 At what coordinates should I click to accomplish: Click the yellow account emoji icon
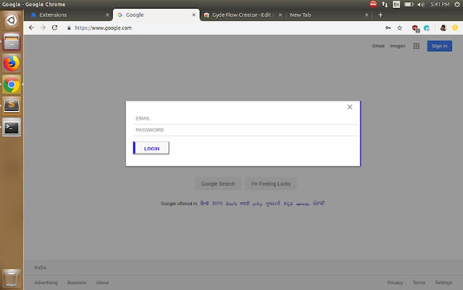click(455, 28)
